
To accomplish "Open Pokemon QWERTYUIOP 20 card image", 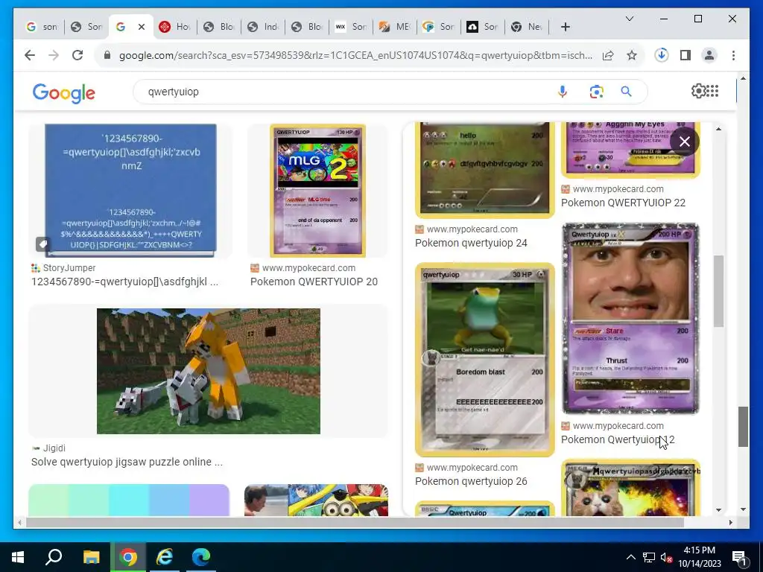I will (317, 191).
